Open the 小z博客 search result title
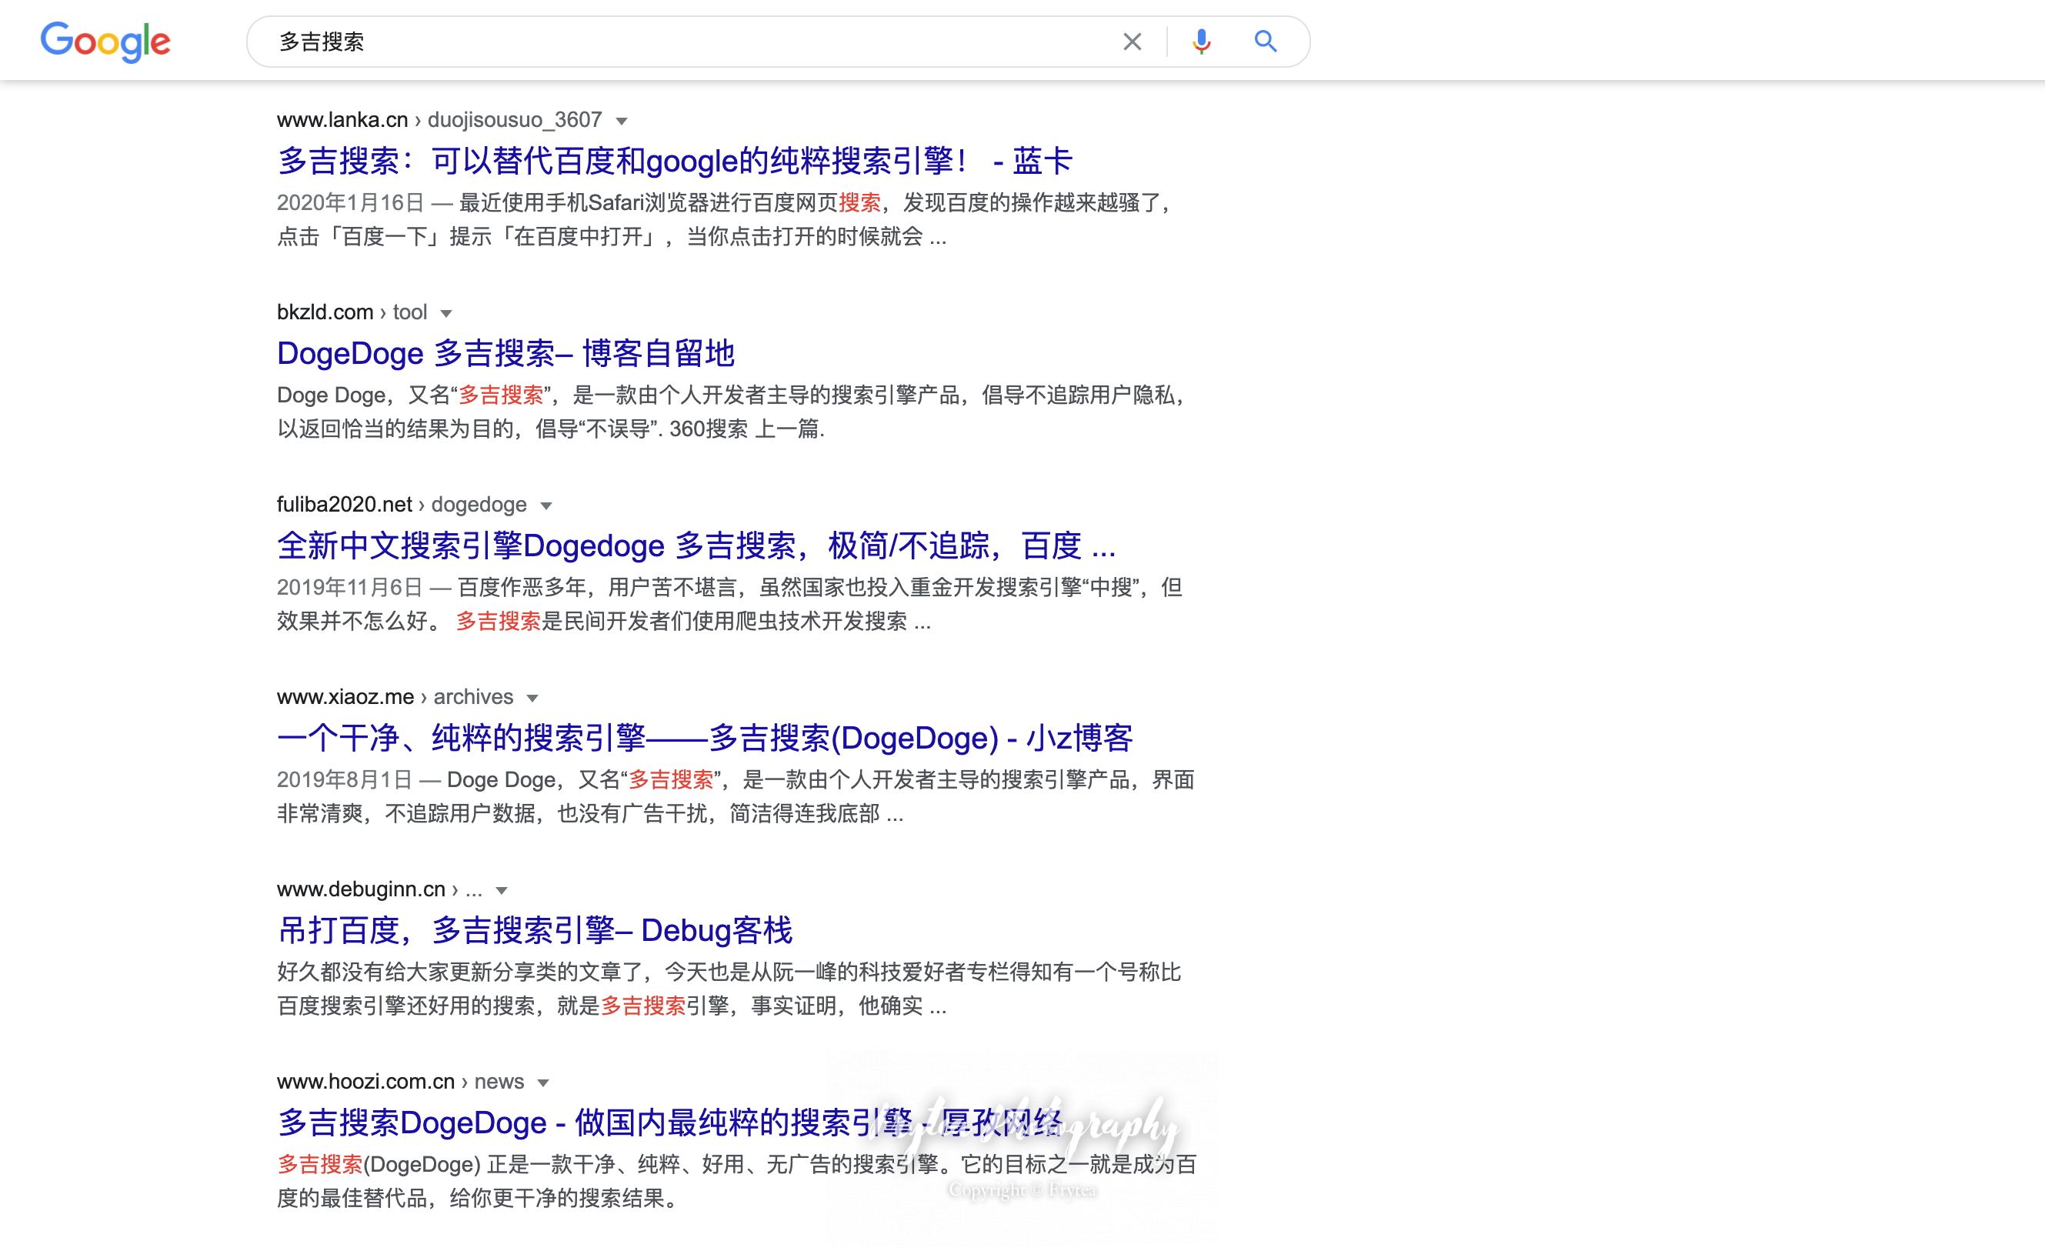This screenshot has width=2045, height=1251. [x=705, y=738]
